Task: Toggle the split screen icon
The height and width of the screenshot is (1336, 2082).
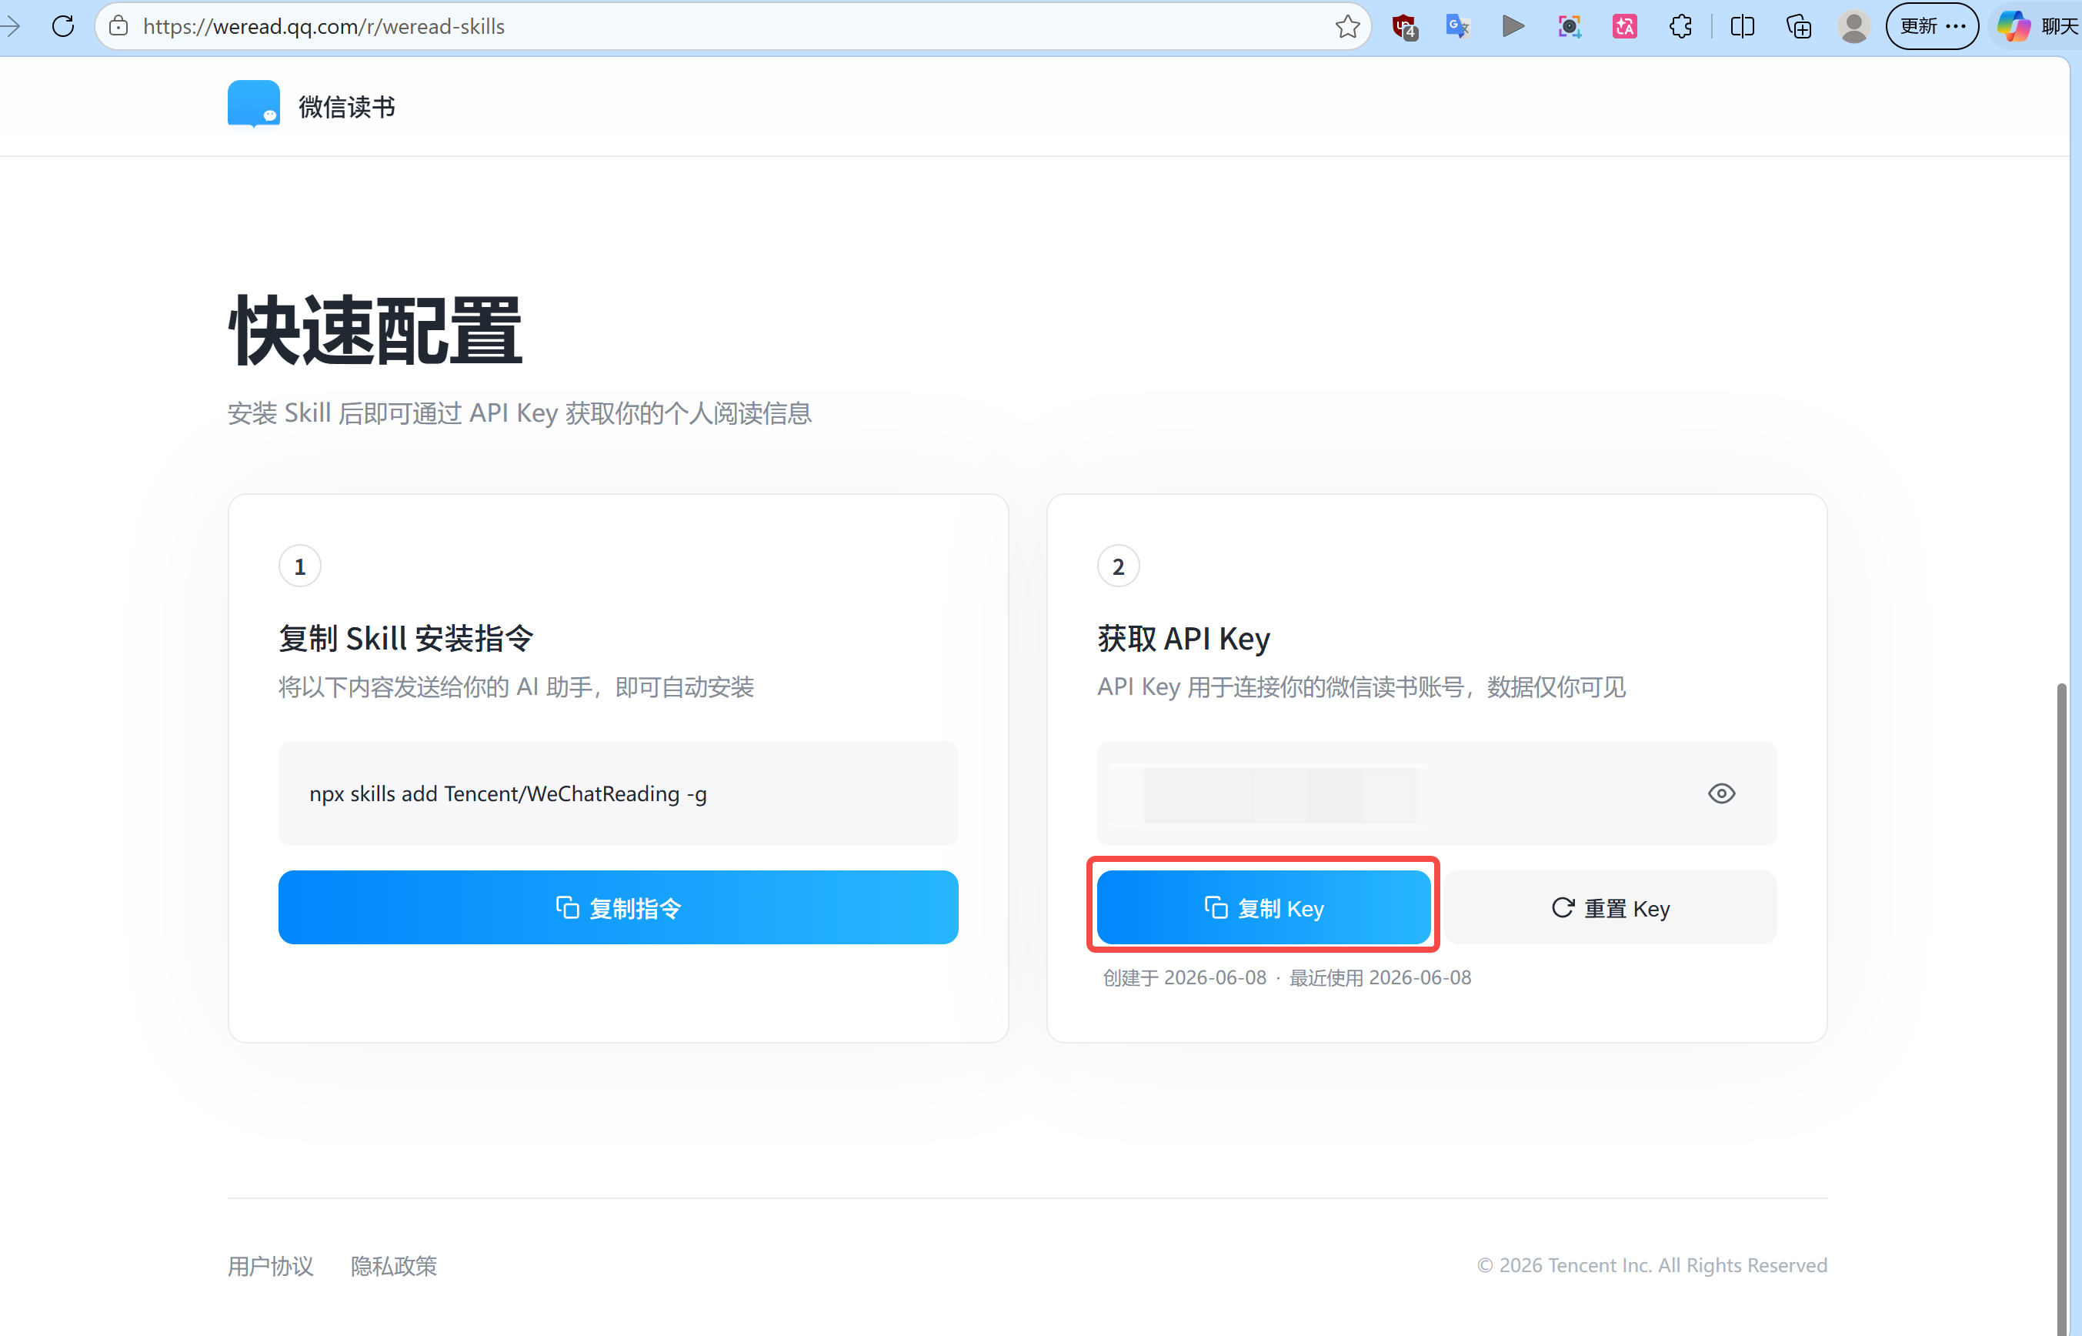Action: click(1742, 26)
